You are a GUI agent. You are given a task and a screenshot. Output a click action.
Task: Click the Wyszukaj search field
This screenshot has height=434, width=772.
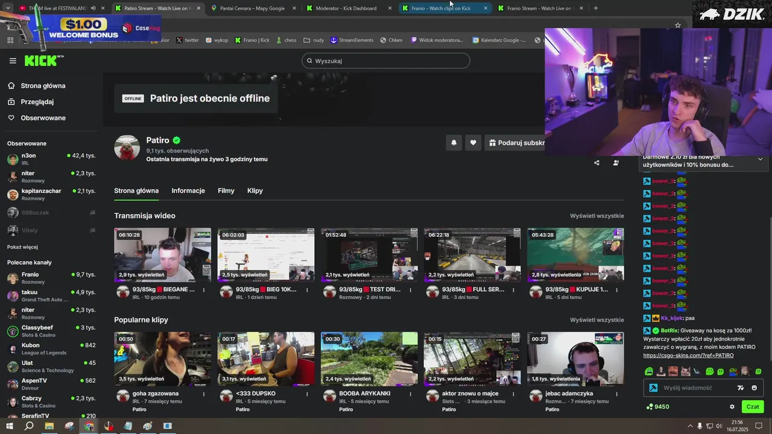386,61
